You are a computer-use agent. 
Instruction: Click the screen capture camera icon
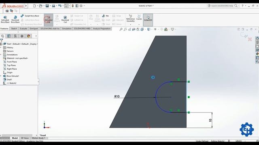click(7, 11)
